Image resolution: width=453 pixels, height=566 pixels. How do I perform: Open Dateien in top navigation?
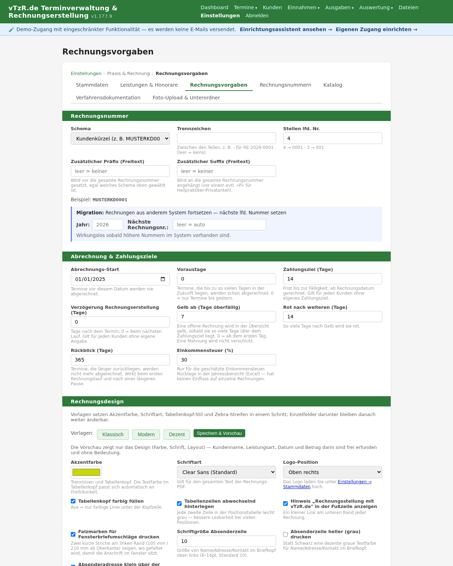tap(408, 7)
